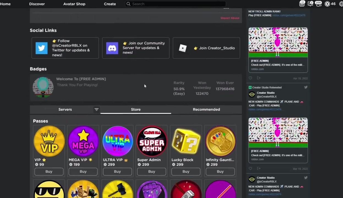Open the Discord icon in Social Links
This screenshot has width=343, height=198.
[112, 48]
